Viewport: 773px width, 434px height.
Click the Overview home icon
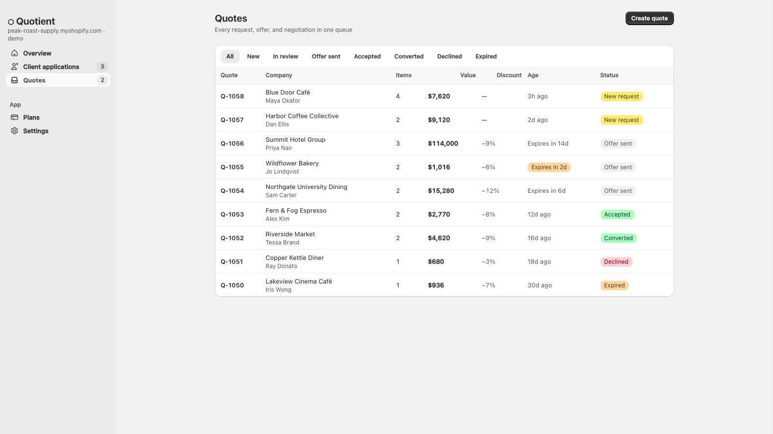coord(14,53)
